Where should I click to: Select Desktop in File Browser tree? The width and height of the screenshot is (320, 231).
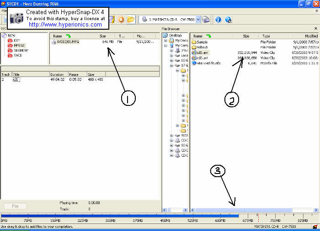[175, 36]
